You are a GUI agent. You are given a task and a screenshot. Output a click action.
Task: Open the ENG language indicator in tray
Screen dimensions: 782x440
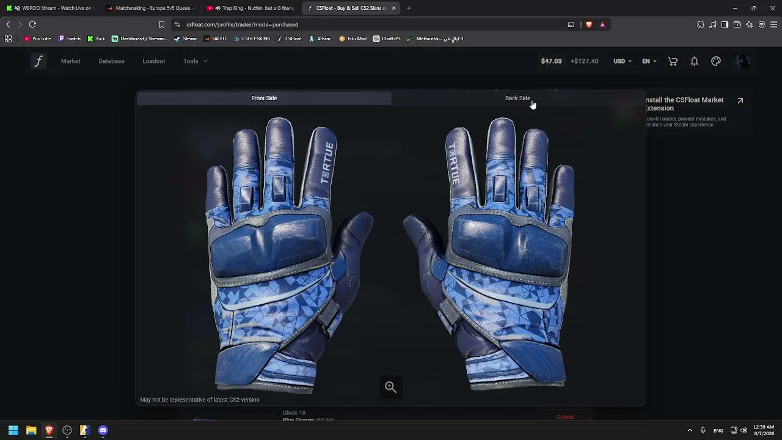pyautogui.click(x=718, y=430)
